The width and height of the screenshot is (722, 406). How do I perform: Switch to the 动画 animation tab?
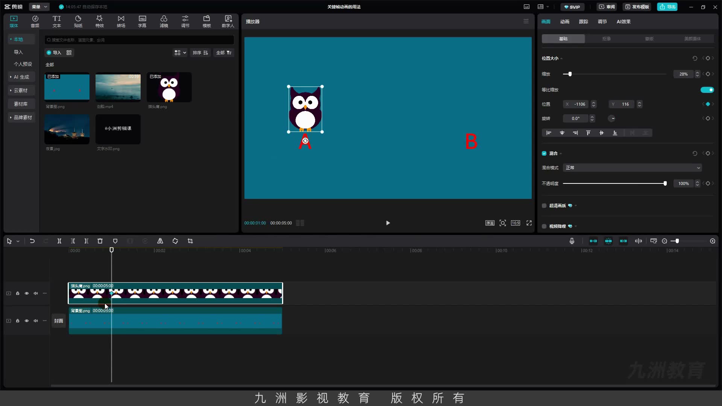[564, 21]
